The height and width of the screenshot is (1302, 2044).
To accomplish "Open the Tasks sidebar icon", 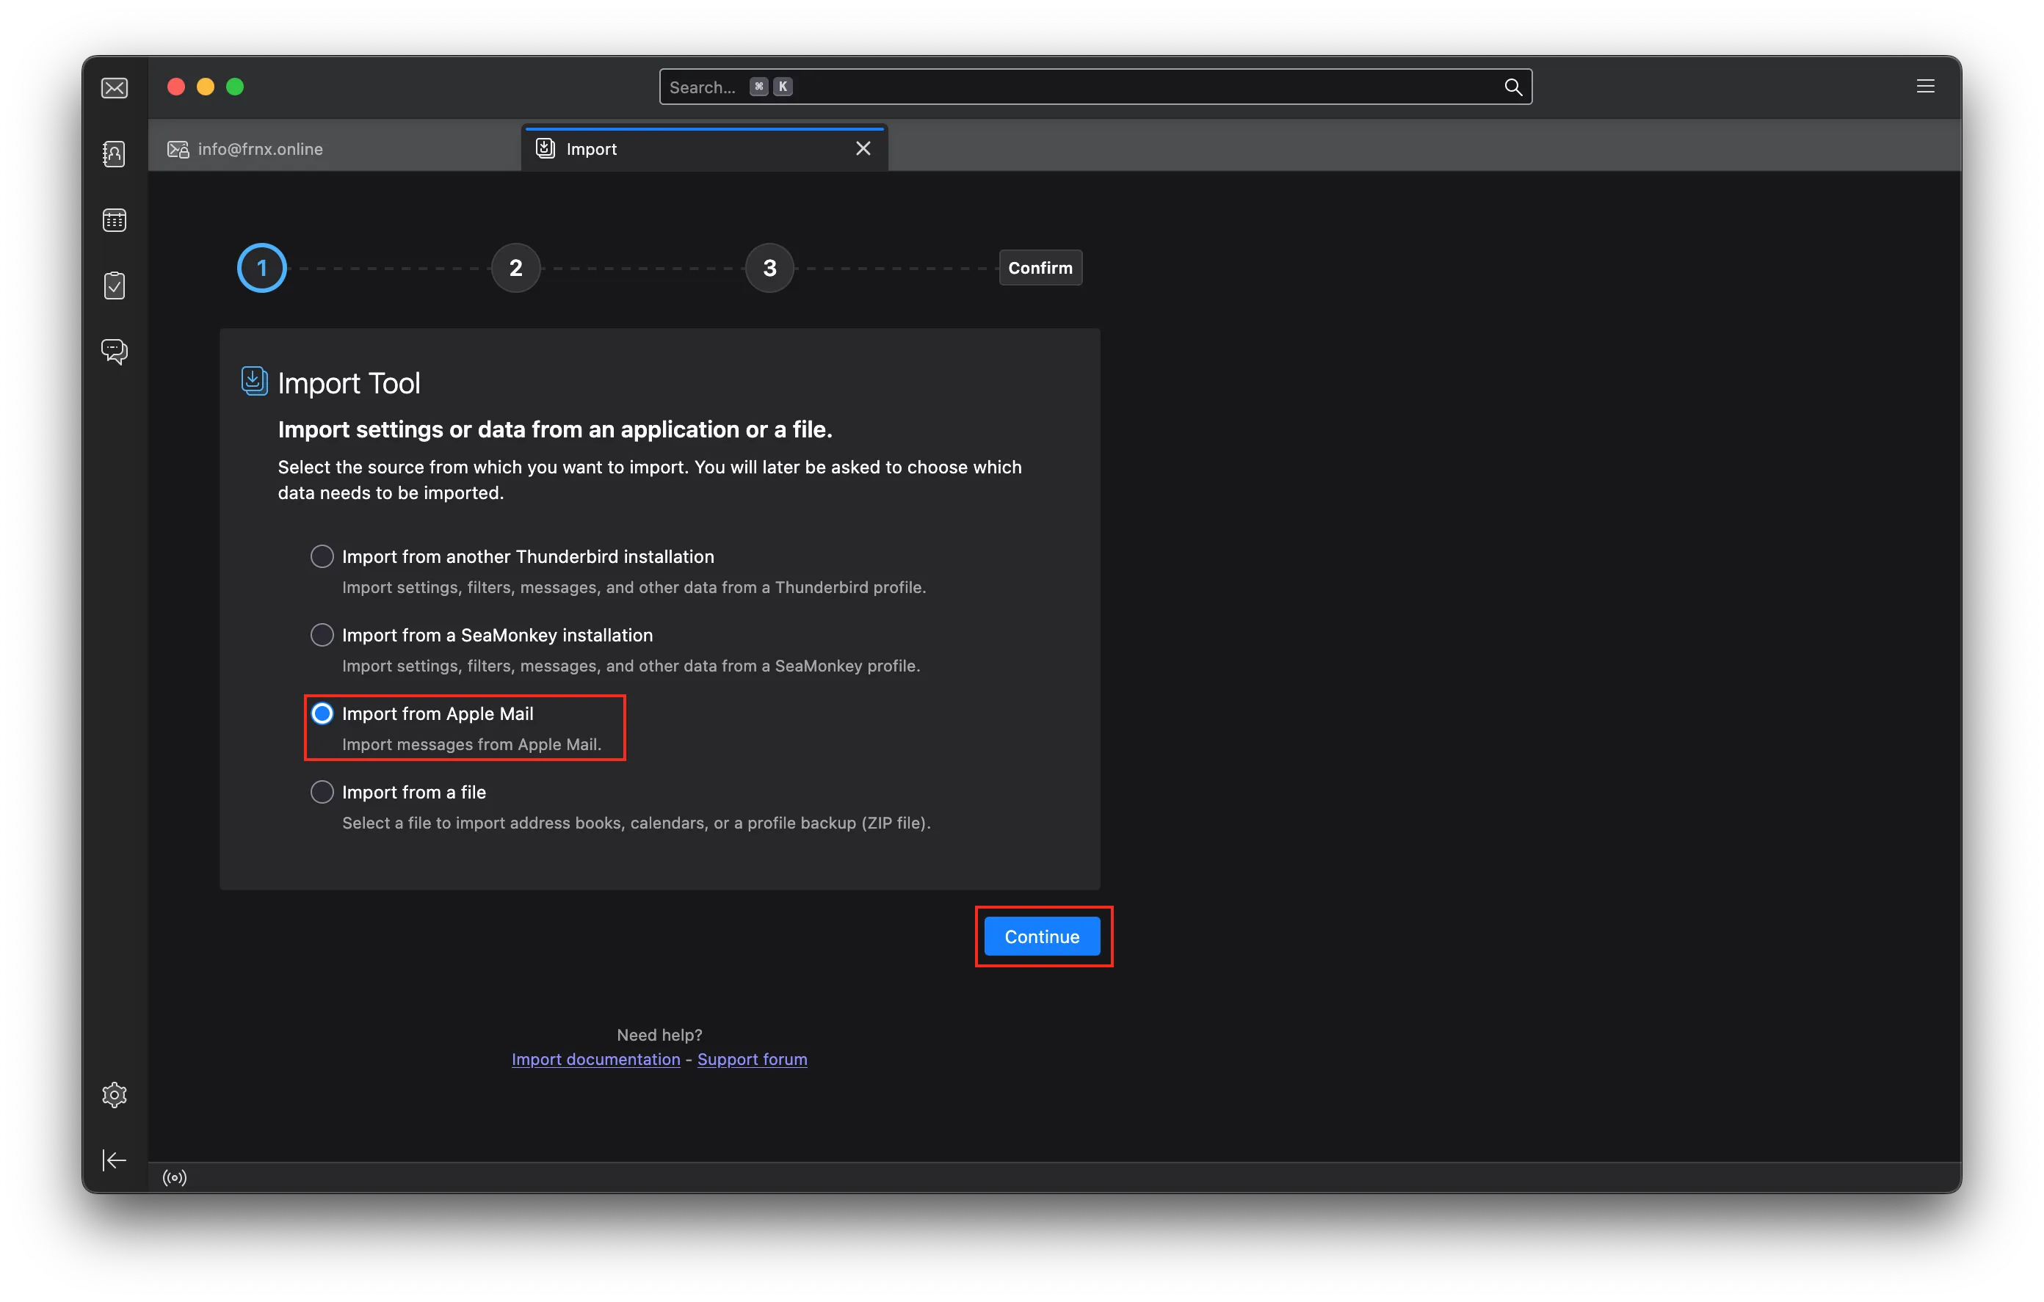I will [114, 286].
